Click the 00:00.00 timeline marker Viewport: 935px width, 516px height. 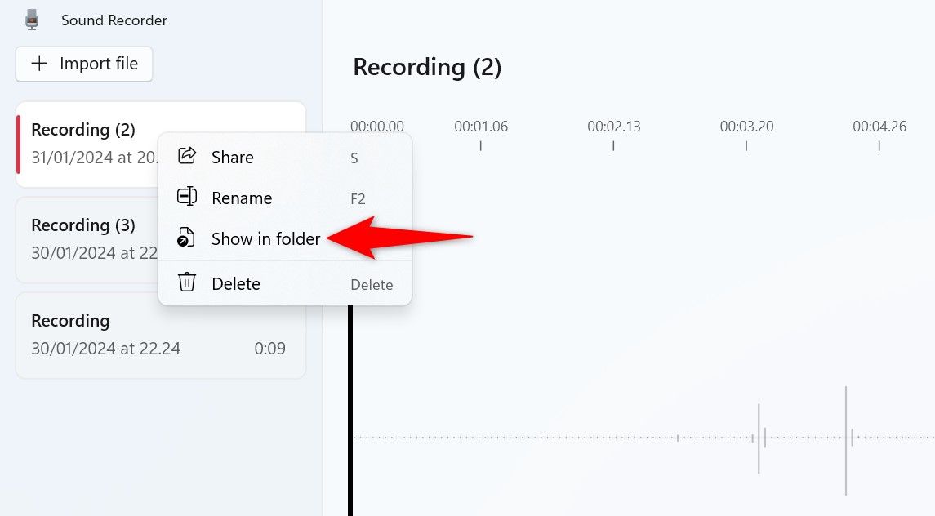point(376,127)
